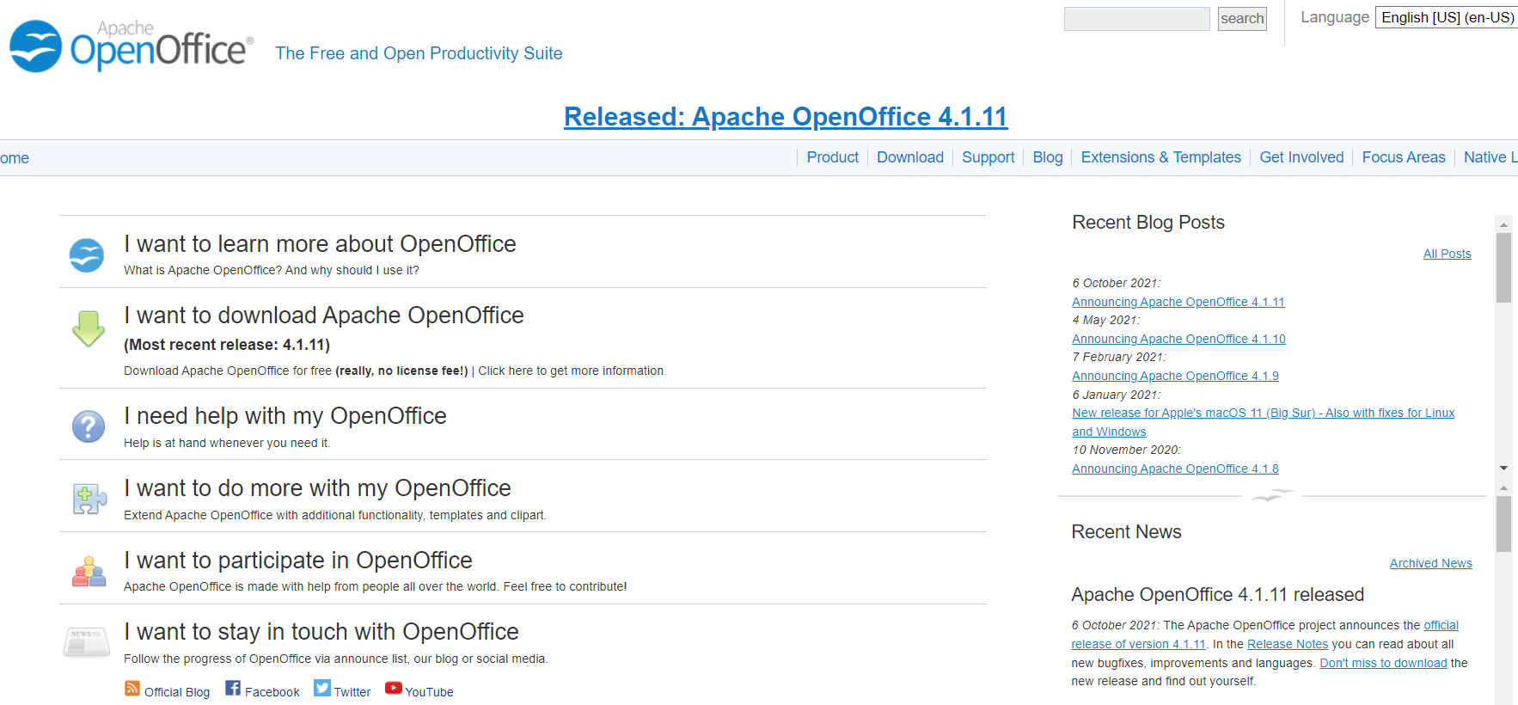Screen dimensions: 1518x705
Task: Open the Download menu
Action: (910, 157)
